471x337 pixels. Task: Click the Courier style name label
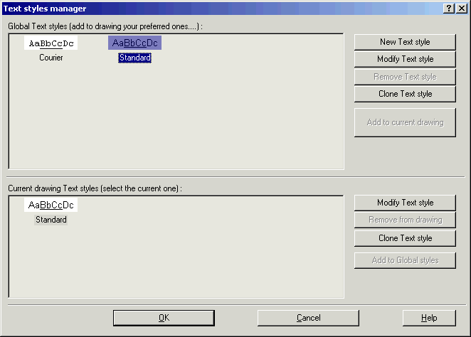coord(51,58)
